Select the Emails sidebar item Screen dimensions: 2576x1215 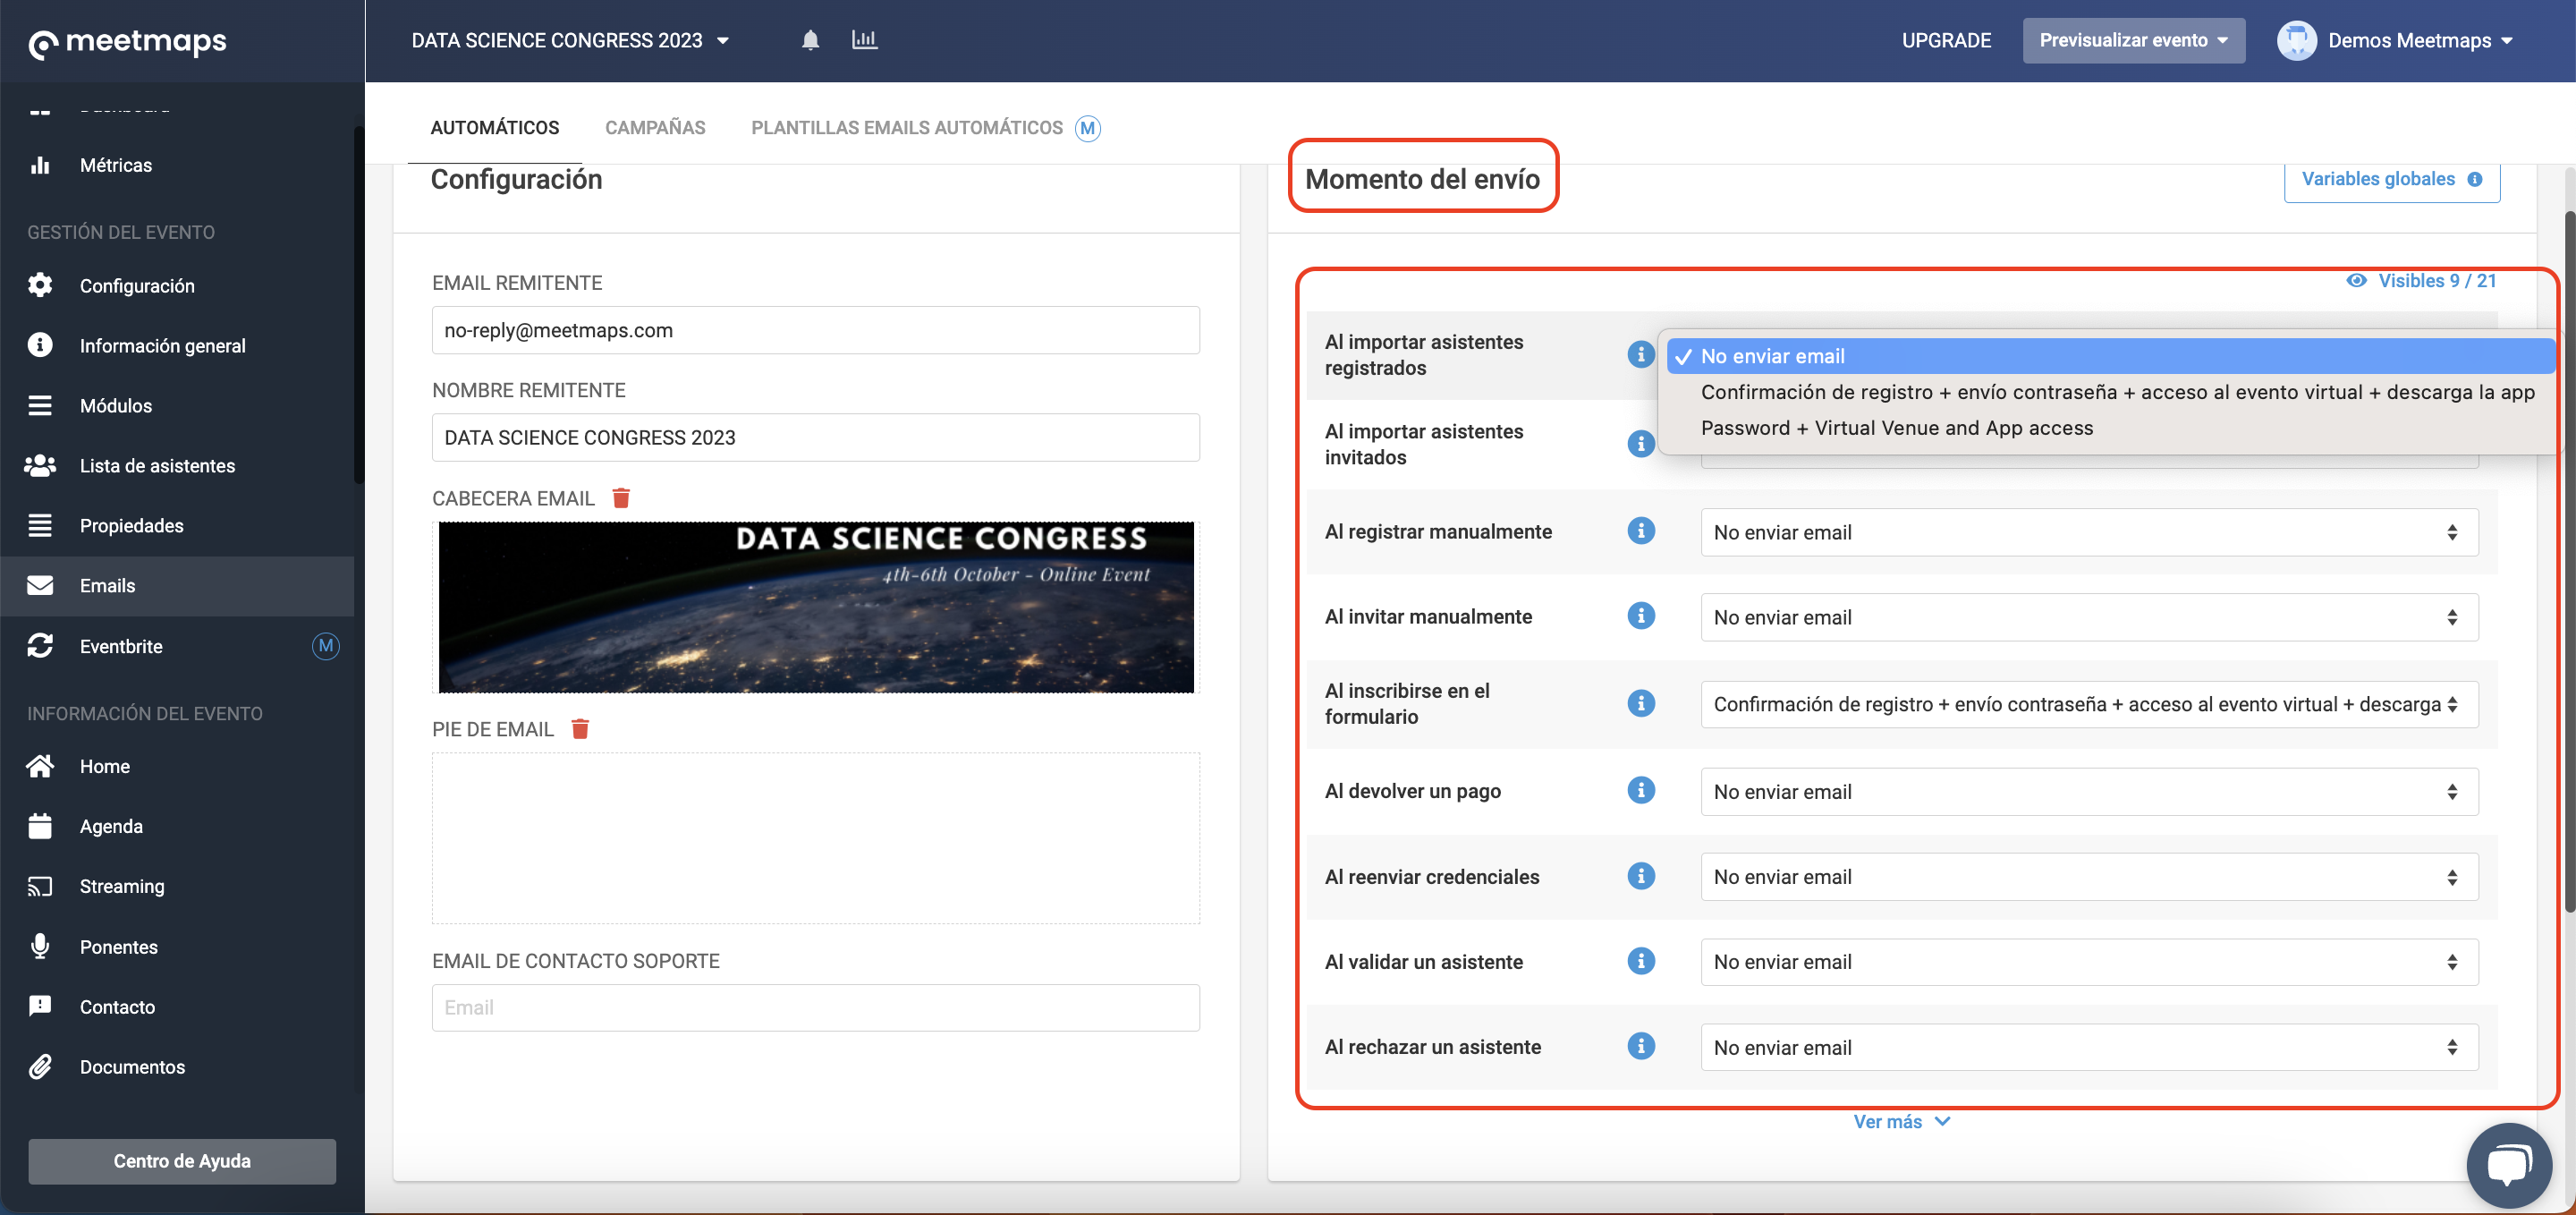177,585
